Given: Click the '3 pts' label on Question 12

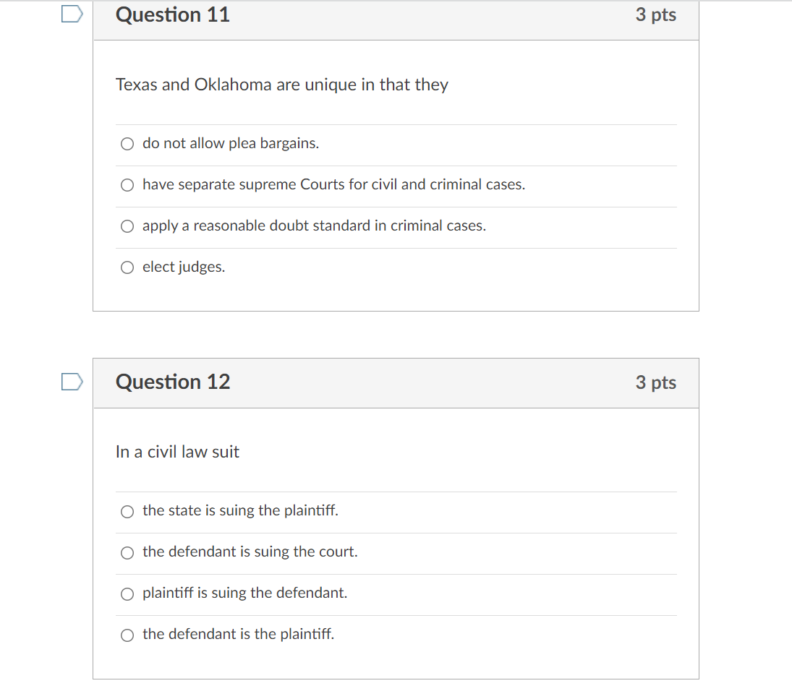Looking at the screenshot, I should click(655, 382).
